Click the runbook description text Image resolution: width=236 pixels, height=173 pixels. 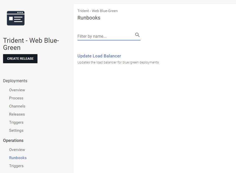118,62
